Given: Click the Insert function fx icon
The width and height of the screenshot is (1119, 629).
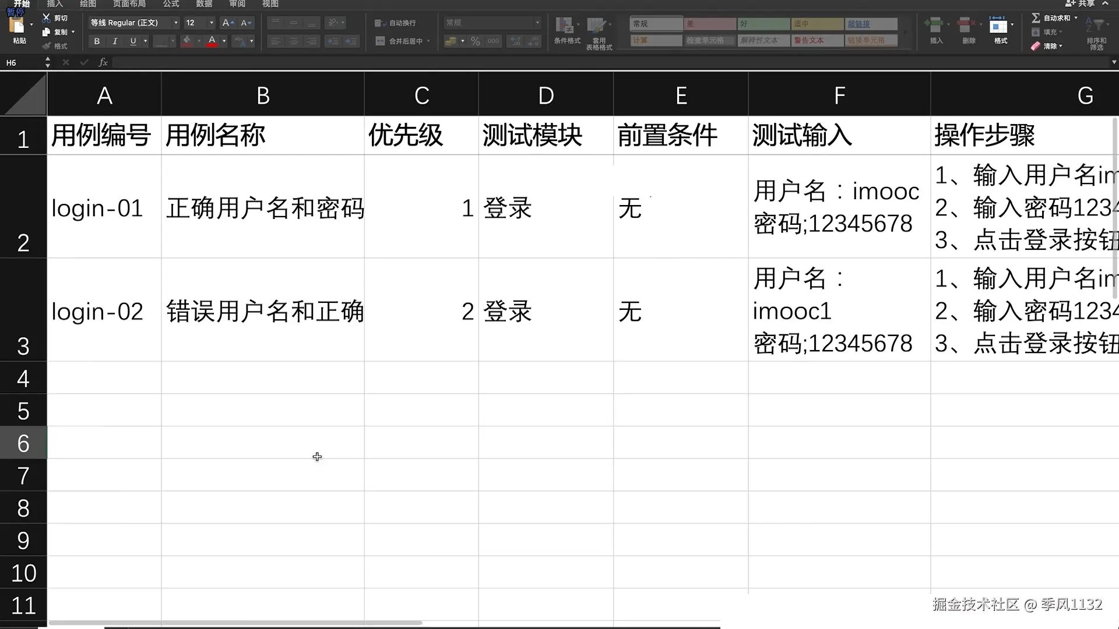Looking at the screenshot, I should tap(103, 62).
